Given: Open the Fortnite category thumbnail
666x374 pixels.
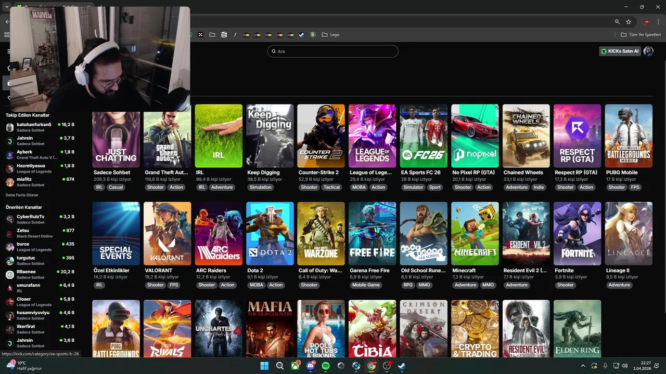Looking at the screenshot, I should click(x=578, y=234).
